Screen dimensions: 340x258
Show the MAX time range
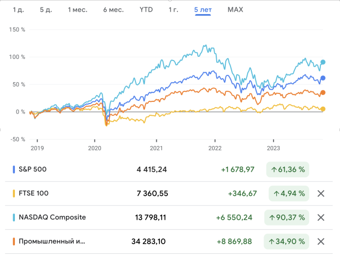pos(235,10)
